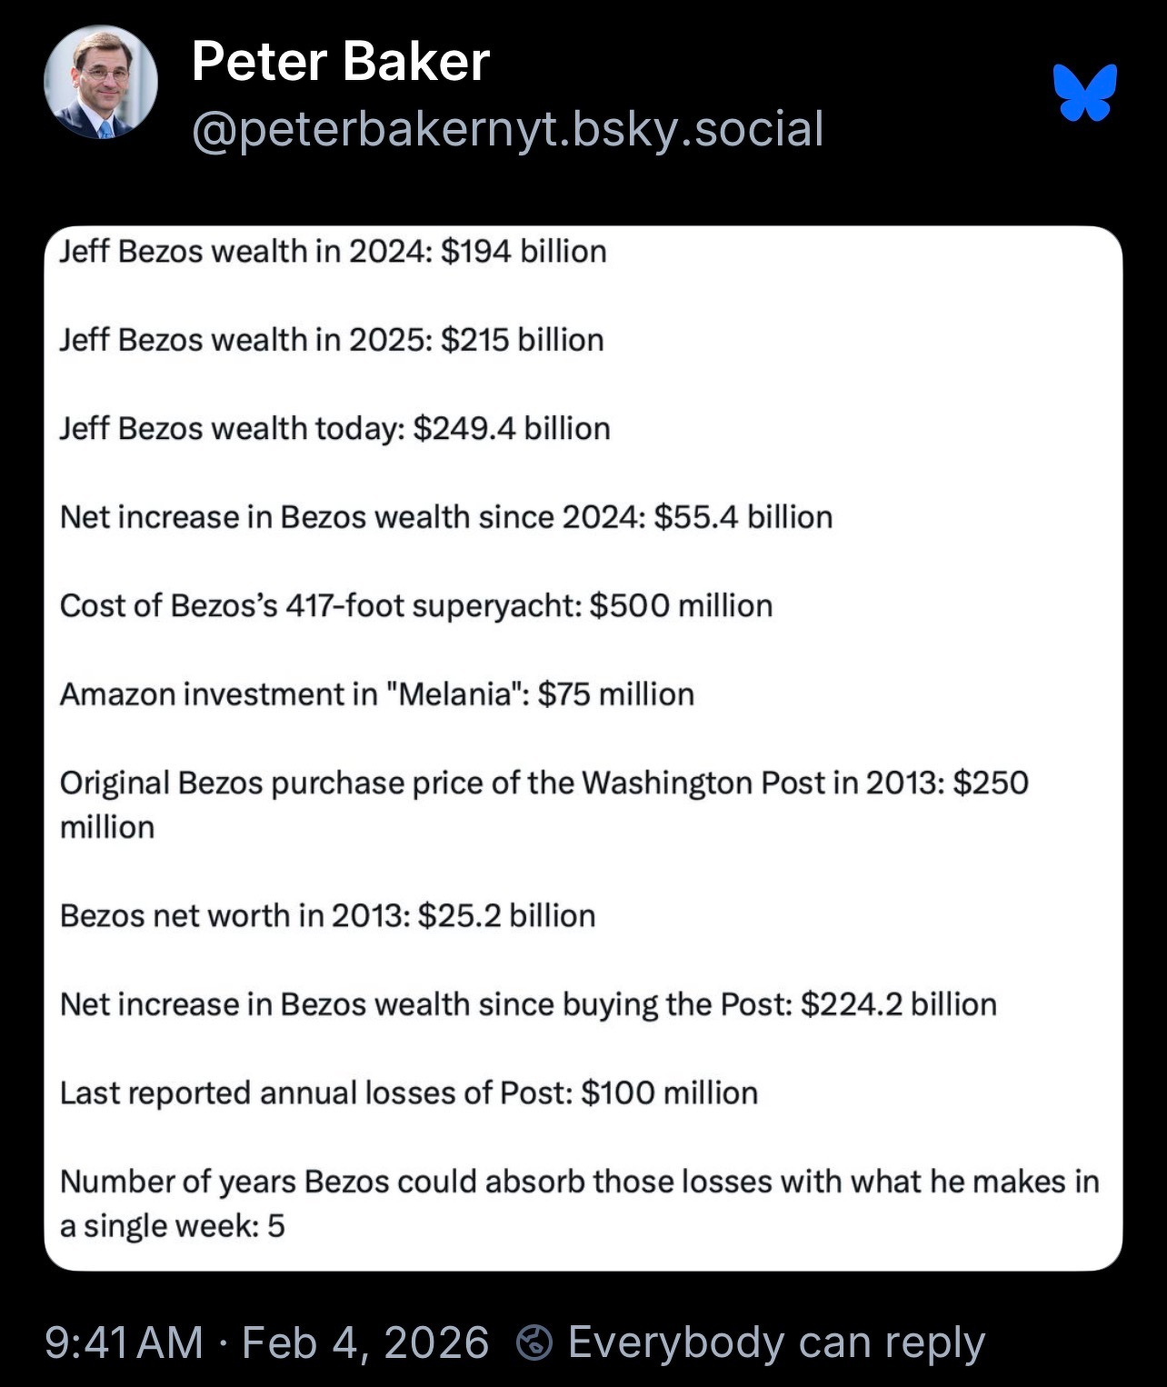This screenshot has height=1387, width=1167.
Task: Click the "Original Bezos purchase price" line
Action: pyautogui.click(x=544, y=783)
